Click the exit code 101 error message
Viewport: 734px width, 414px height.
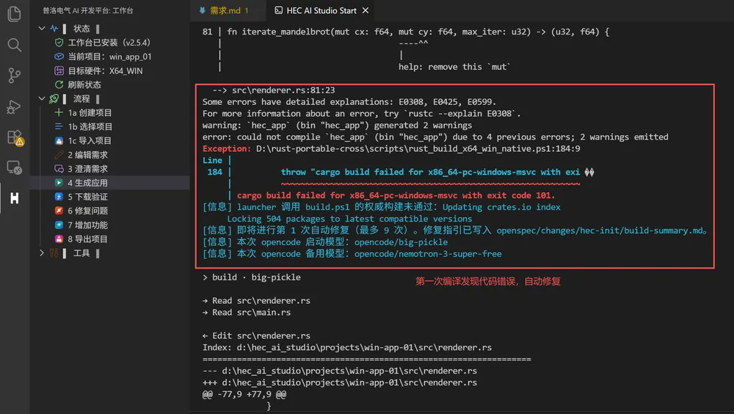click(x=396, y=195)
